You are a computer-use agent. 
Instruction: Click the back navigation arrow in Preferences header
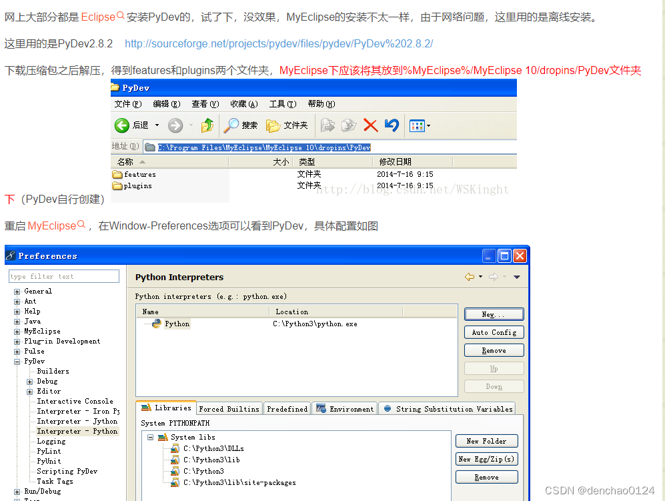click(470, 277)
